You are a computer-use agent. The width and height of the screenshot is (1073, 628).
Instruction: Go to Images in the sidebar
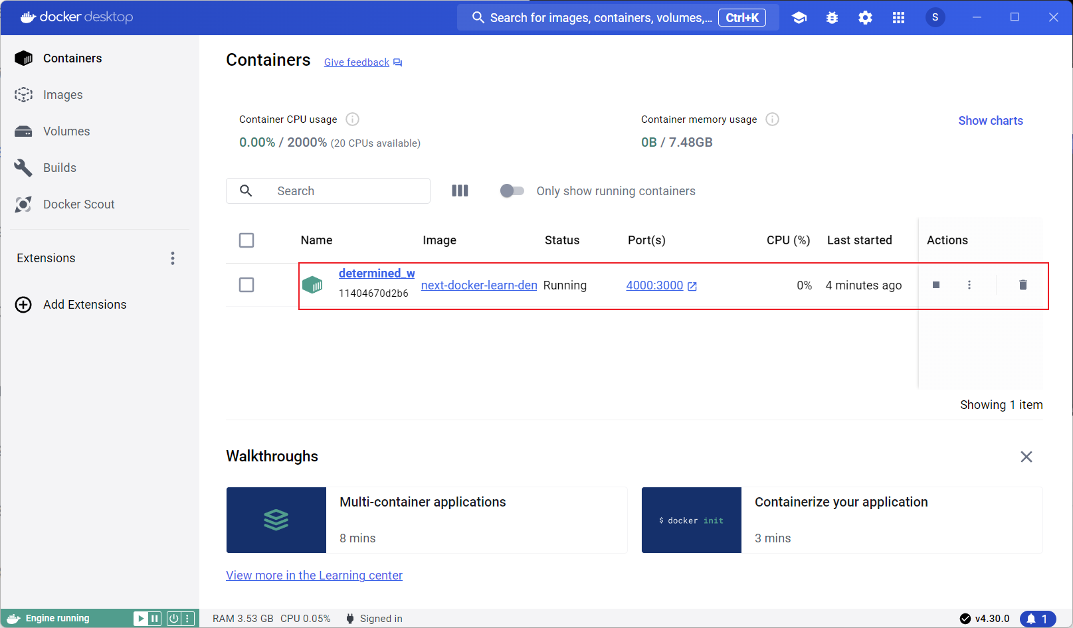[62, 95]
